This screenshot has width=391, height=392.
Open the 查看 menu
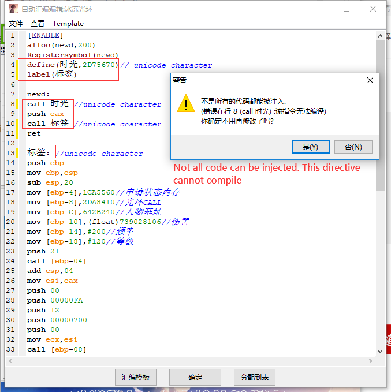(x=38, y=24)
